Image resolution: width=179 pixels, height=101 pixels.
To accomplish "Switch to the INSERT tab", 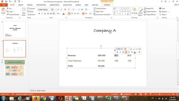I will 21,5.
